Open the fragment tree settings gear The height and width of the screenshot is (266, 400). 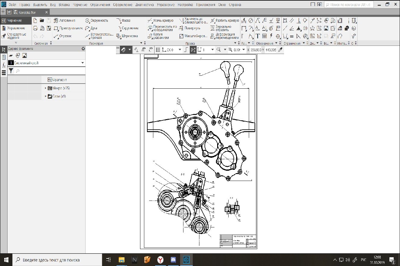click(x=83, y=49)
